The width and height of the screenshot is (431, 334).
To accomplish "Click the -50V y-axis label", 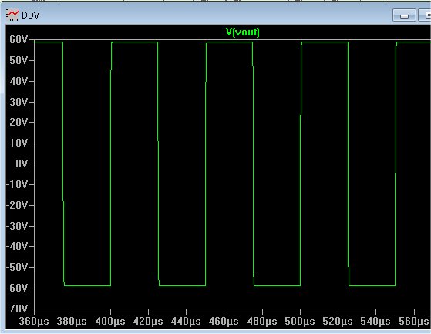I will pyautogui.click(x=17, y=267).
